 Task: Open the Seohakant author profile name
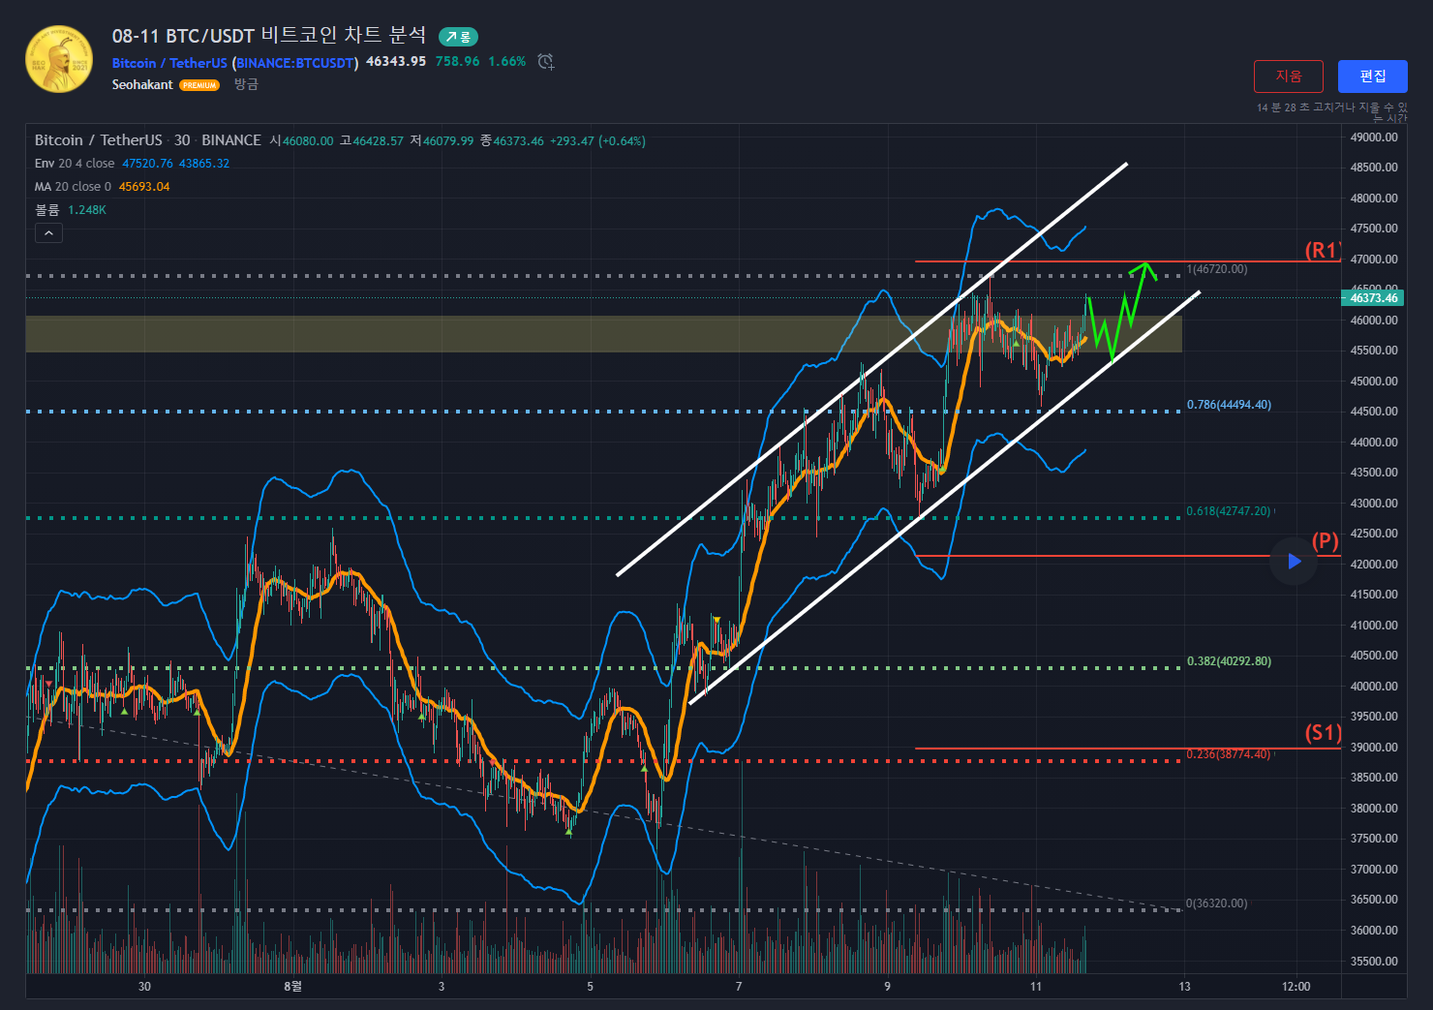coord(142,85)
